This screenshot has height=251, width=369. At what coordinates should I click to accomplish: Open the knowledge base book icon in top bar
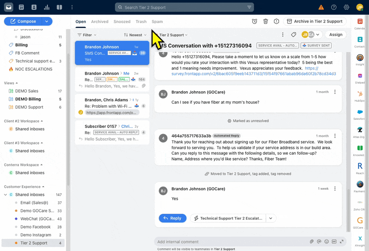coord(60,7)
